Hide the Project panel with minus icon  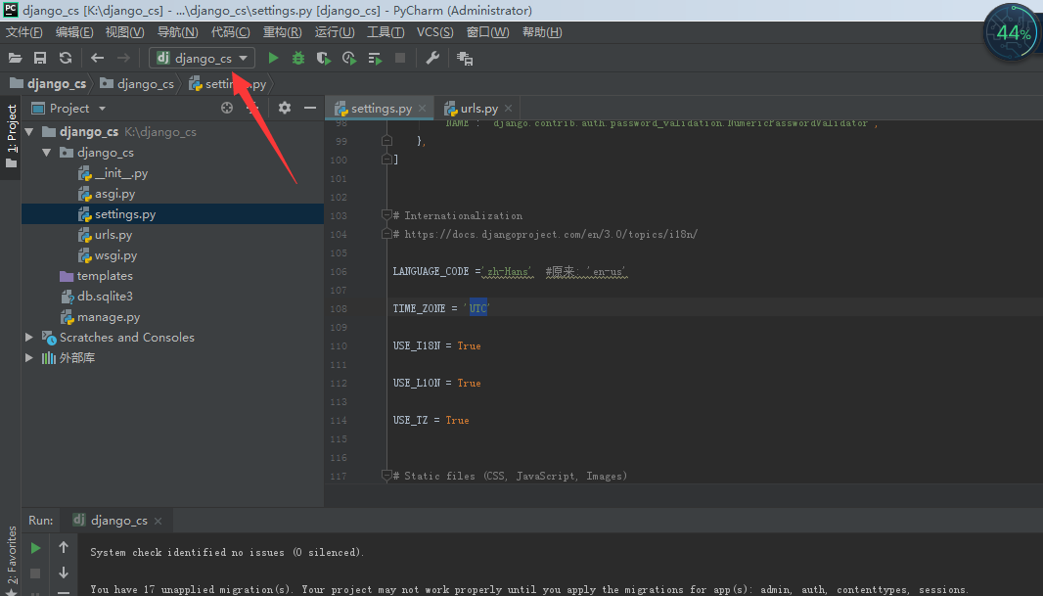point(310,108)
